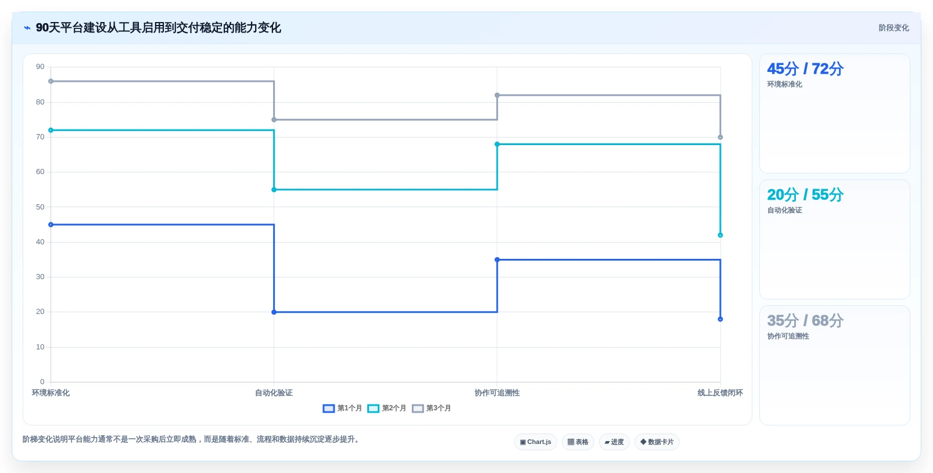Click the 第3个月 point at 线上反馈闭环 (70)
Screen dimensions: 933x473
720,137
